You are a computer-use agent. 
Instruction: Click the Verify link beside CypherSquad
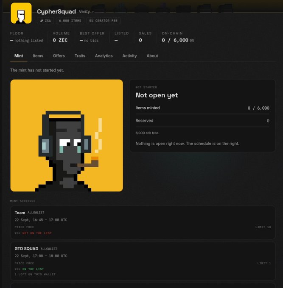pyautogui.click(x=86, y=11)
